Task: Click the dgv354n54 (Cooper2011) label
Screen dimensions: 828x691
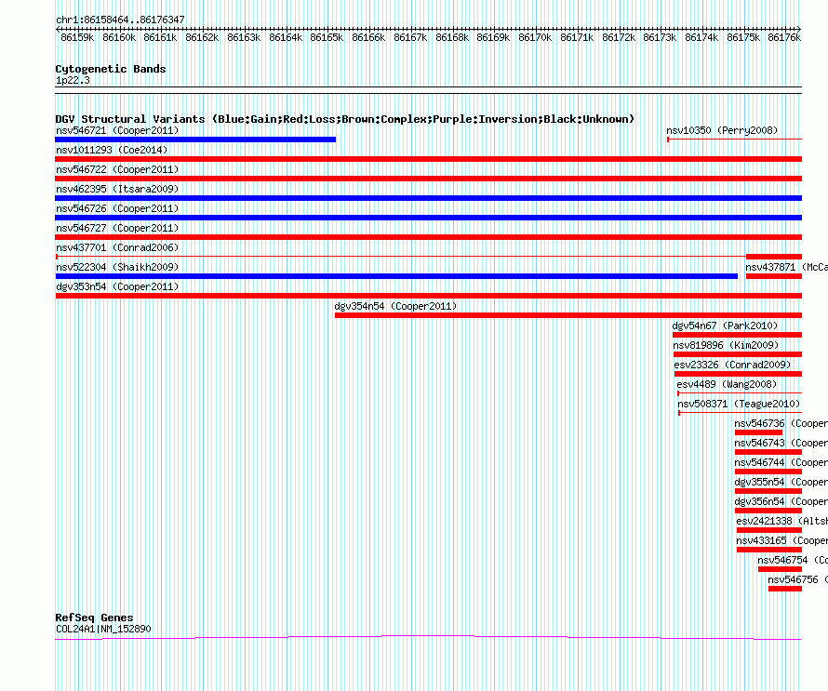Action: tap(395, 306)
